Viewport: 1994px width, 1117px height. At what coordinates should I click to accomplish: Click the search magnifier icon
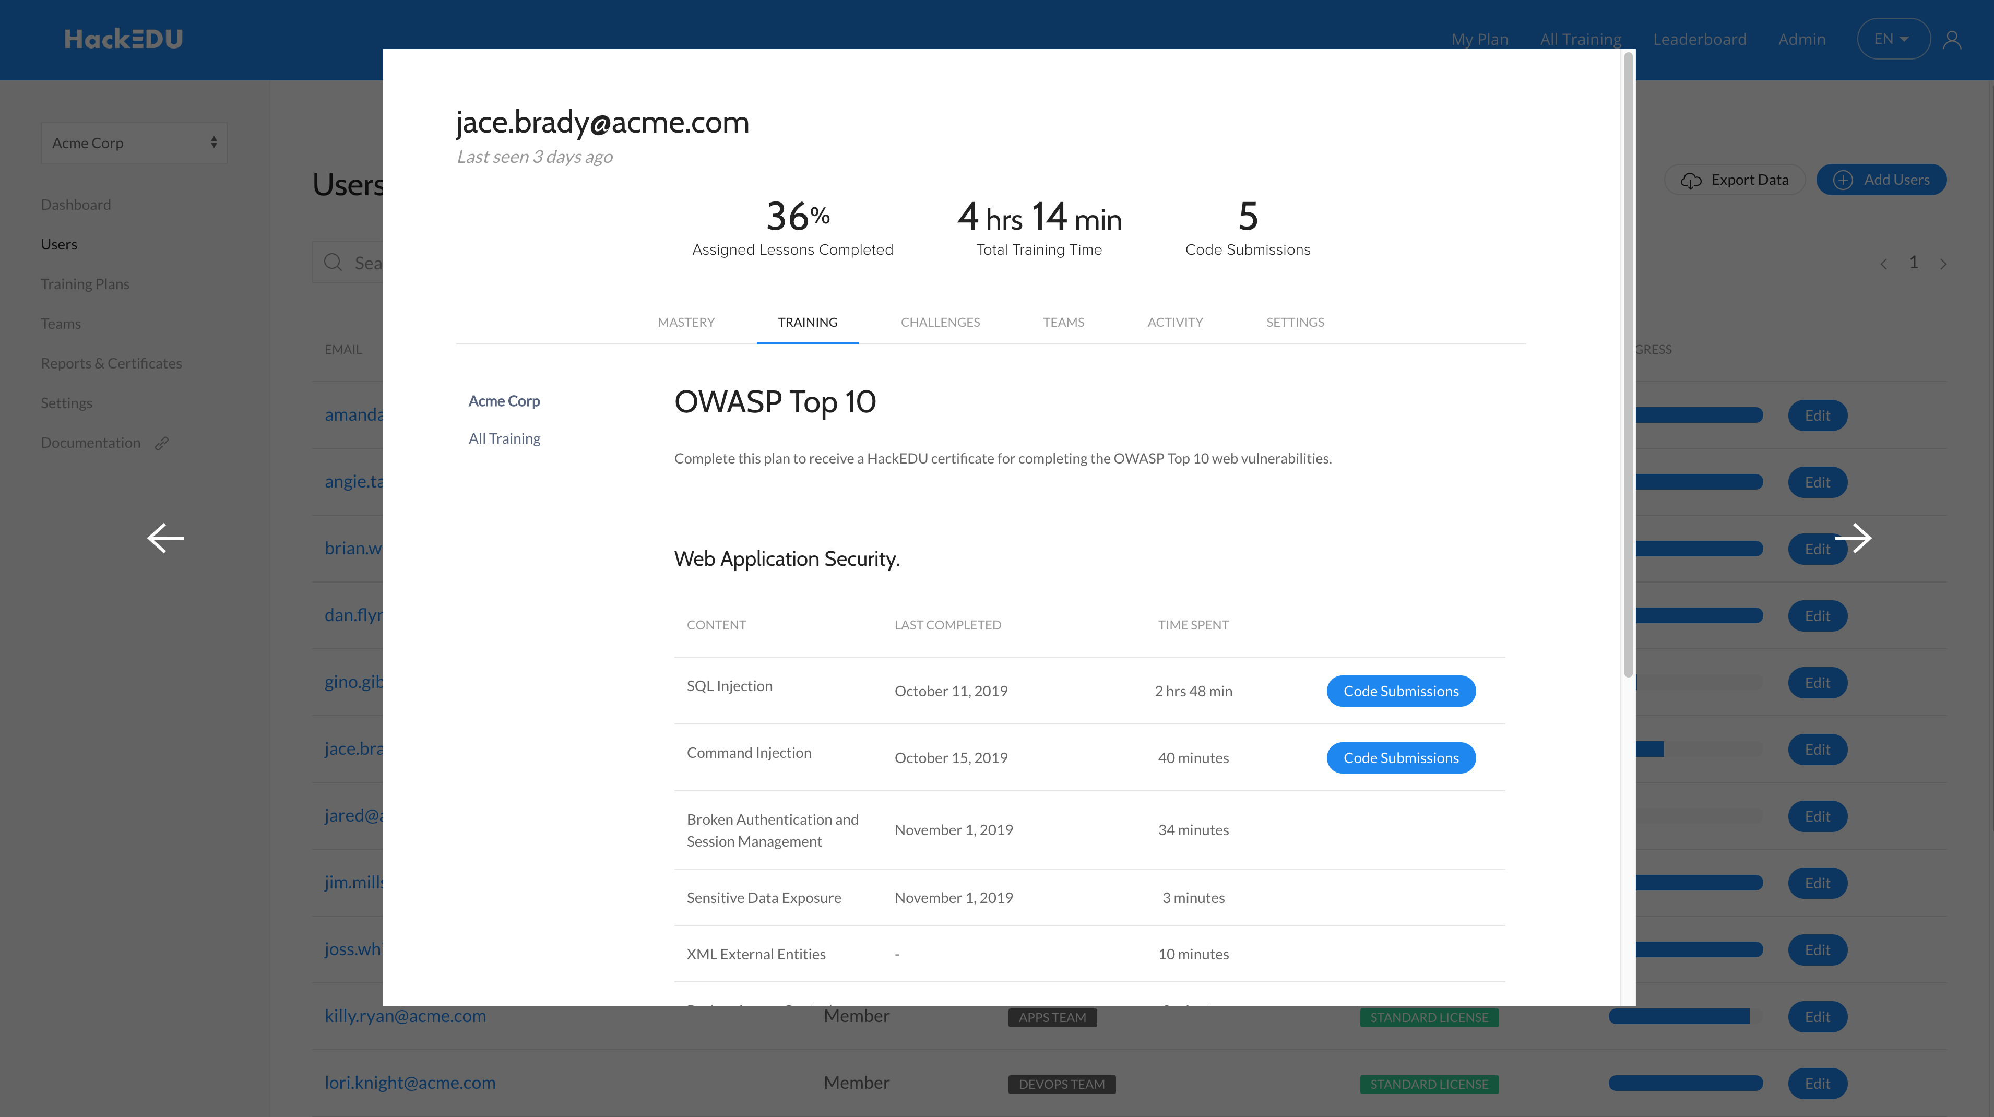333,263
